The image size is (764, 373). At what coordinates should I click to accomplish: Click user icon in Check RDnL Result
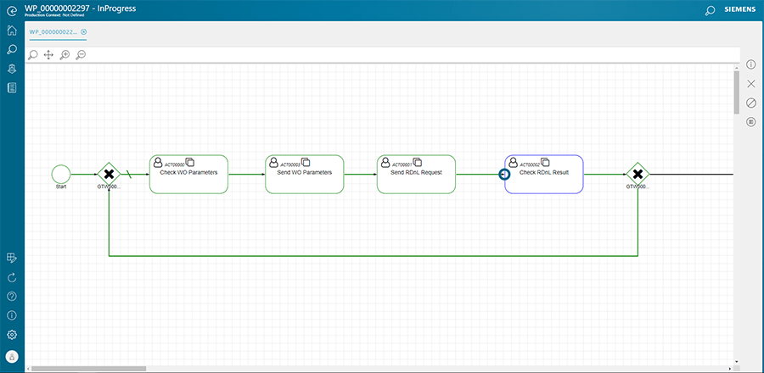click(513, 162)
